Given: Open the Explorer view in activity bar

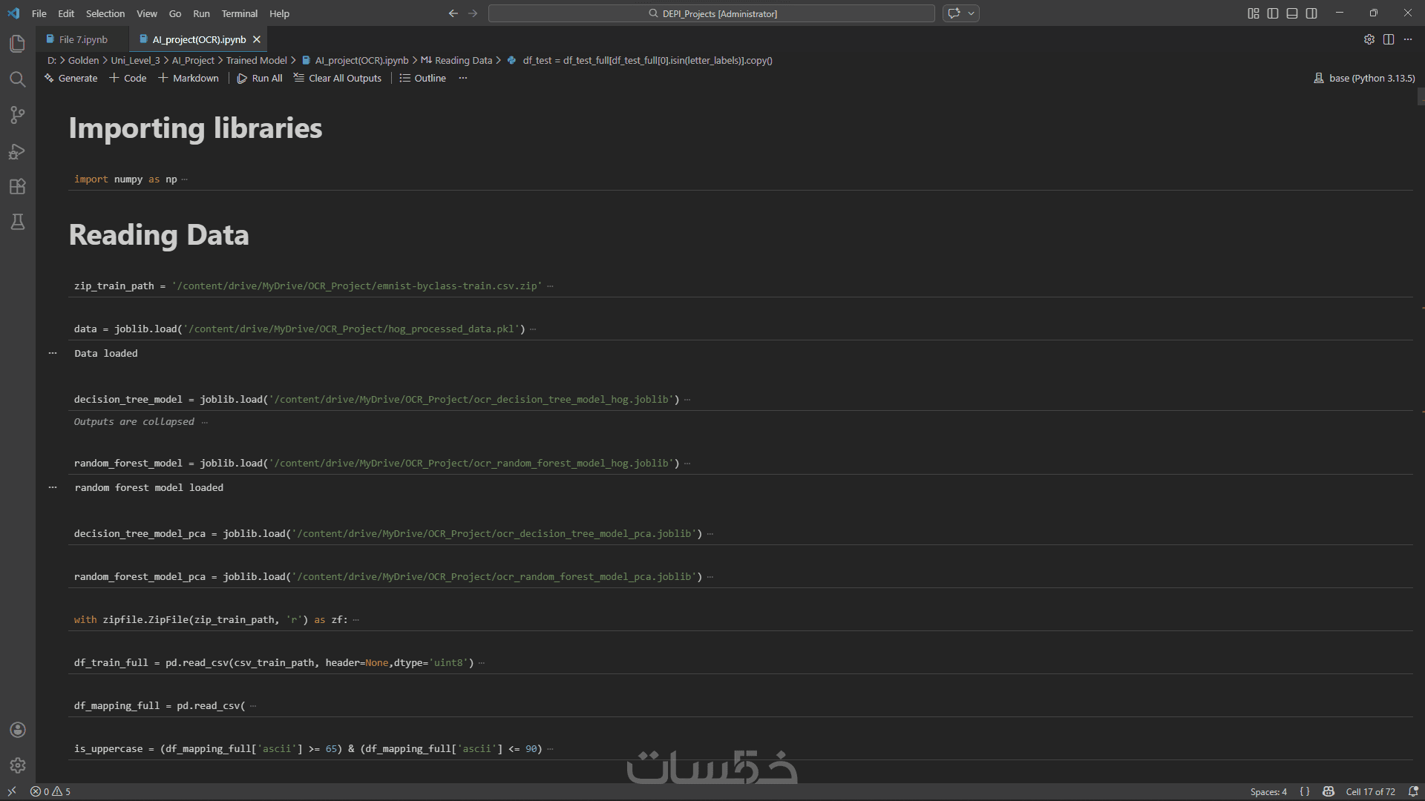Looking at the screenshot, I should coord(17,44).
